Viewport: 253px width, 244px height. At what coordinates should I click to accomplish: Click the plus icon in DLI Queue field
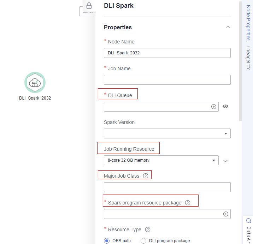point(213,107)
